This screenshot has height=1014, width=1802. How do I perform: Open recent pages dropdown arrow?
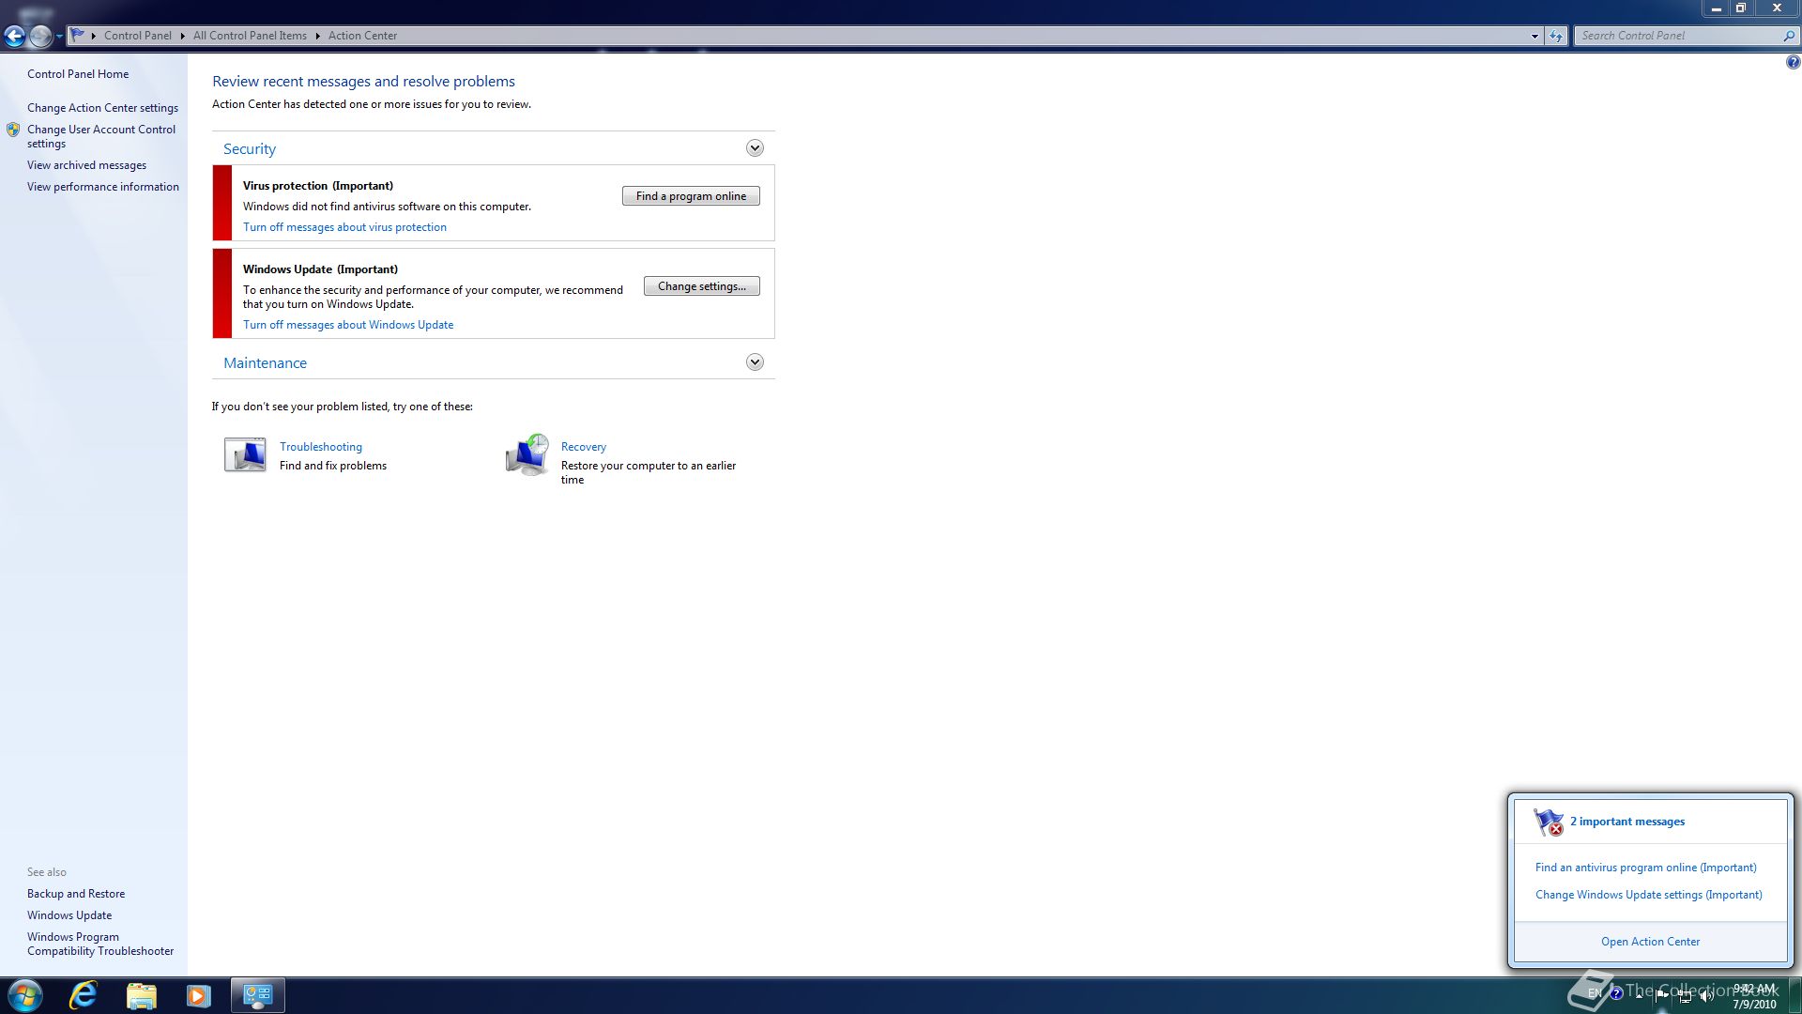click(59, 37)
